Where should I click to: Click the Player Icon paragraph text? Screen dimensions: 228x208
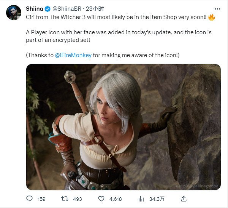pos(119,36)
